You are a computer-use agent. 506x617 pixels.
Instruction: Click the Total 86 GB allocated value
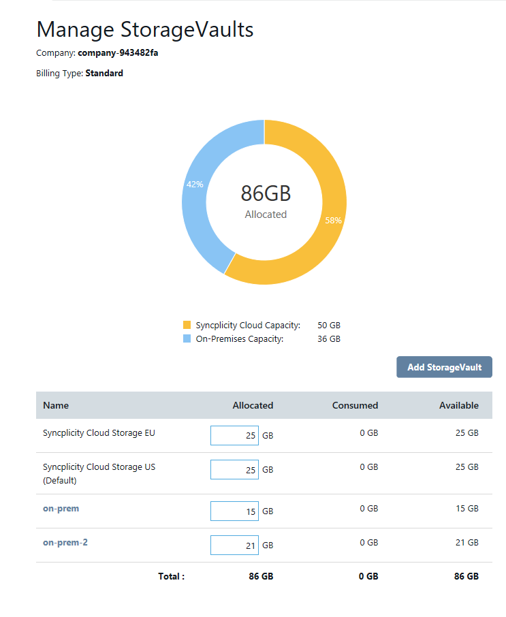261,576
